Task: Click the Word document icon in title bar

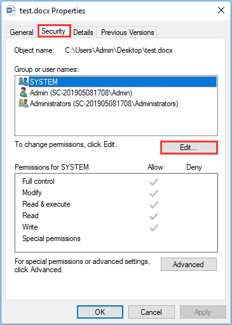Action: pyautogui.click(x=11, y=11)
